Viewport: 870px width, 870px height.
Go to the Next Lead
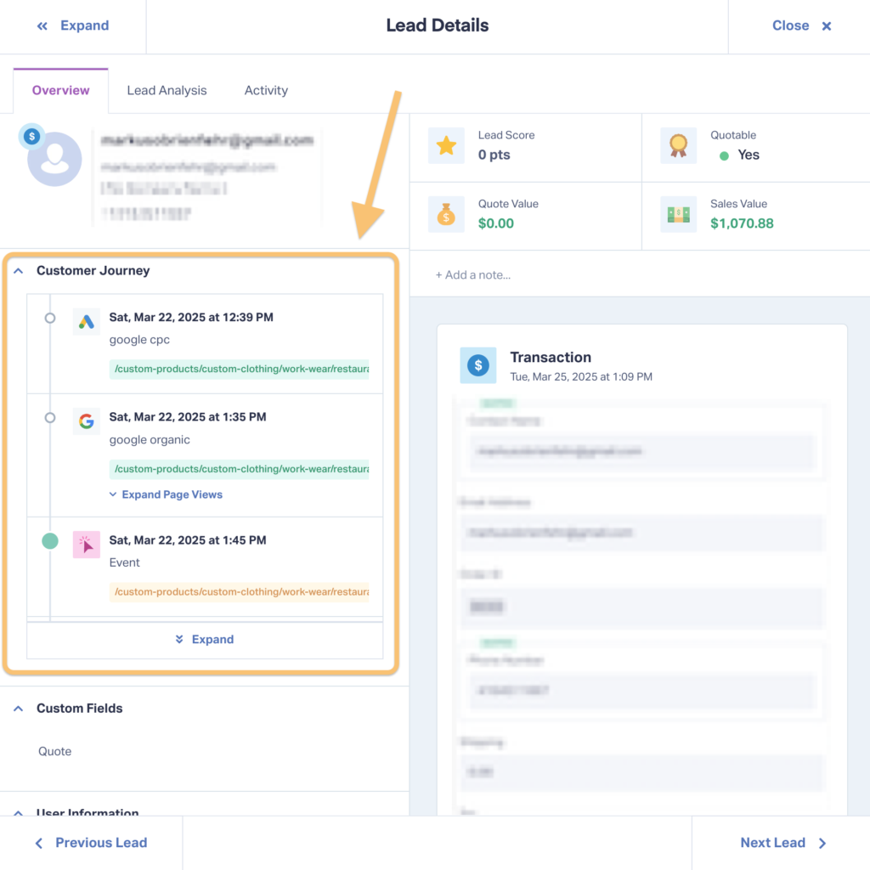[782, 843]
